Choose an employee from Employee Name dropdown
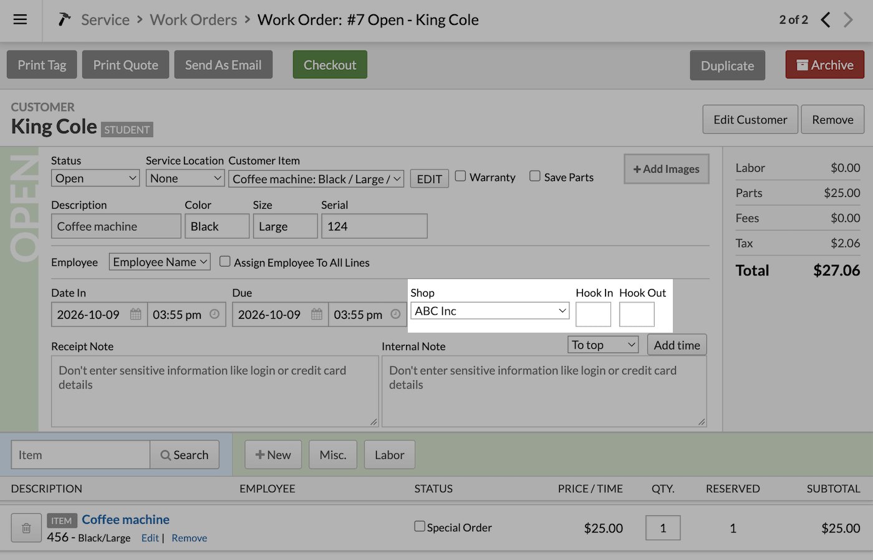 tap(160, 262)
